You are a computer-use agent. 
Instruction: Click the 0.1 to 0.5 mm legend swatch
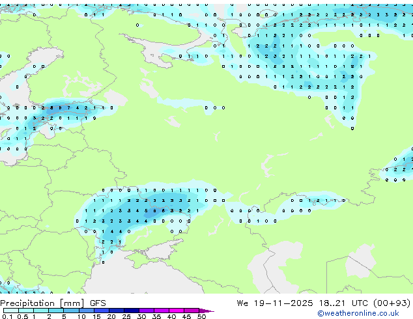tap(11, 311)
